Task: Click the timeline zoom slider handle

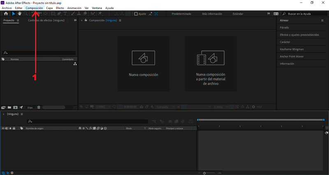Action: click(204, 173)
